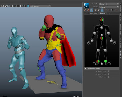The width and height of the screenshot is (122, 97).
Task: Open the Character dropdown showing Mando_HIK
Action: (109, 4)
